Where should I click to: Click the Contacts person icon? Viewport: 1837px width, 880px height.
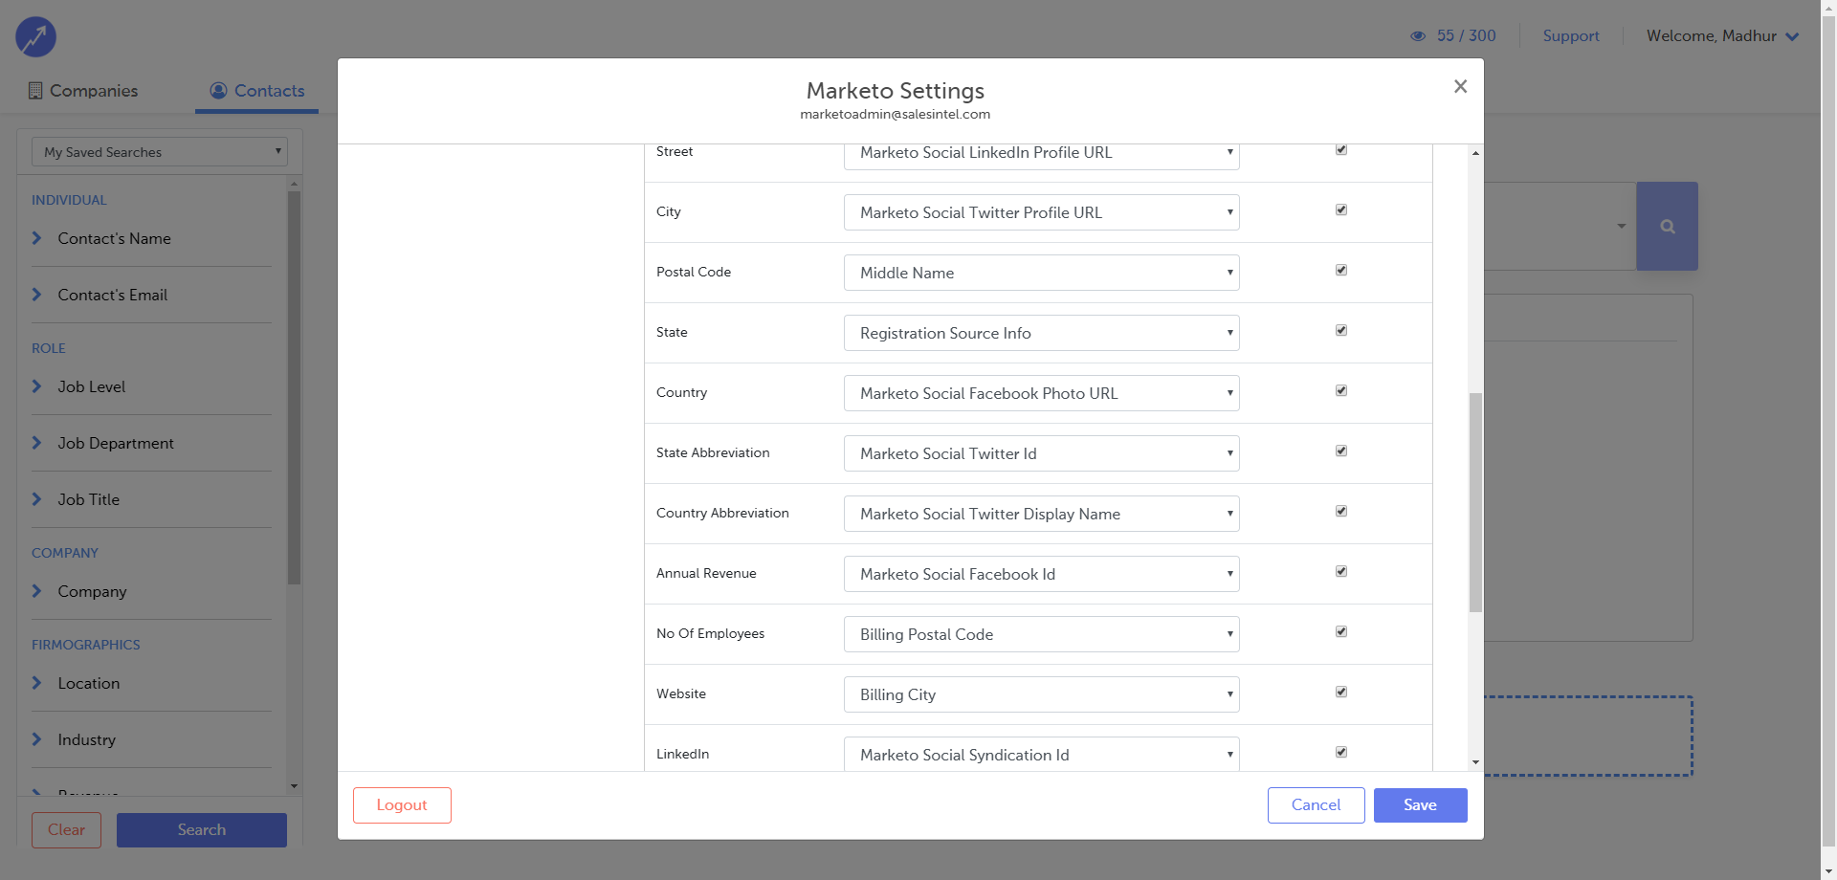tap(218, 90)
